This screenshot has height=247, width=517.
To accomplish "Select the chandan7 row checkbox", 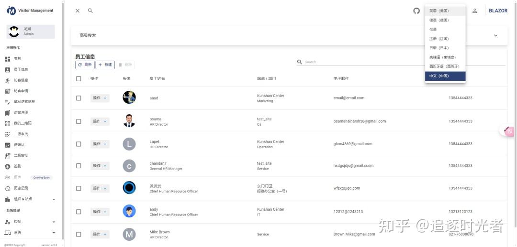I will pos(79,166).
